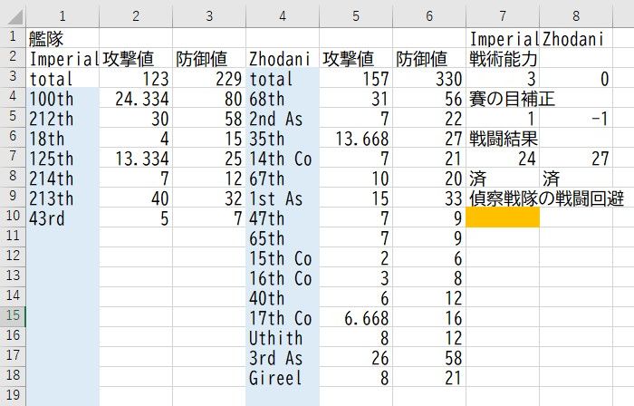Click the 213th fleet cell

[62, 198]
